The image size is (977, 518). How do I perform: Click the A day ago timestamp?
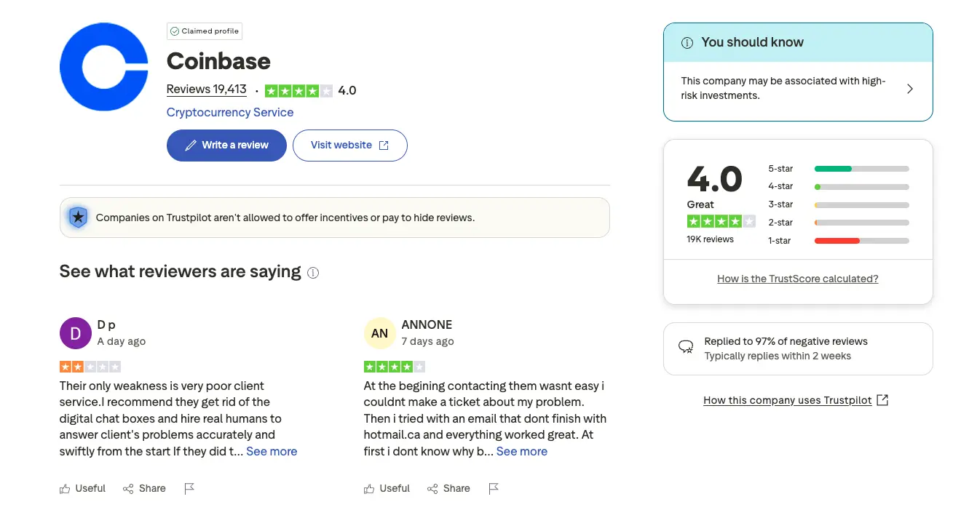122,341
